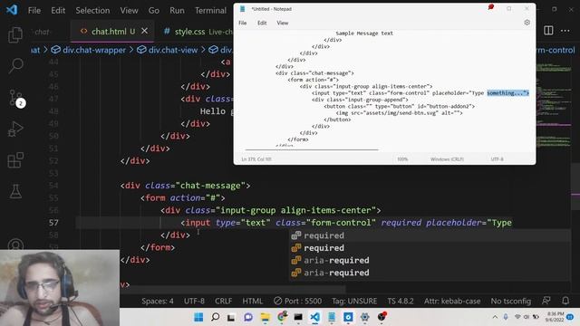Open the VS Code View menu

point(129,10)
